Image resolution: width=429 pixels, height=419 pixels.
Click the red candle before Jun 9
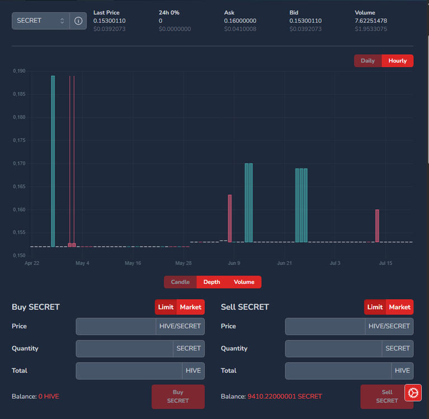click(230, 218)
